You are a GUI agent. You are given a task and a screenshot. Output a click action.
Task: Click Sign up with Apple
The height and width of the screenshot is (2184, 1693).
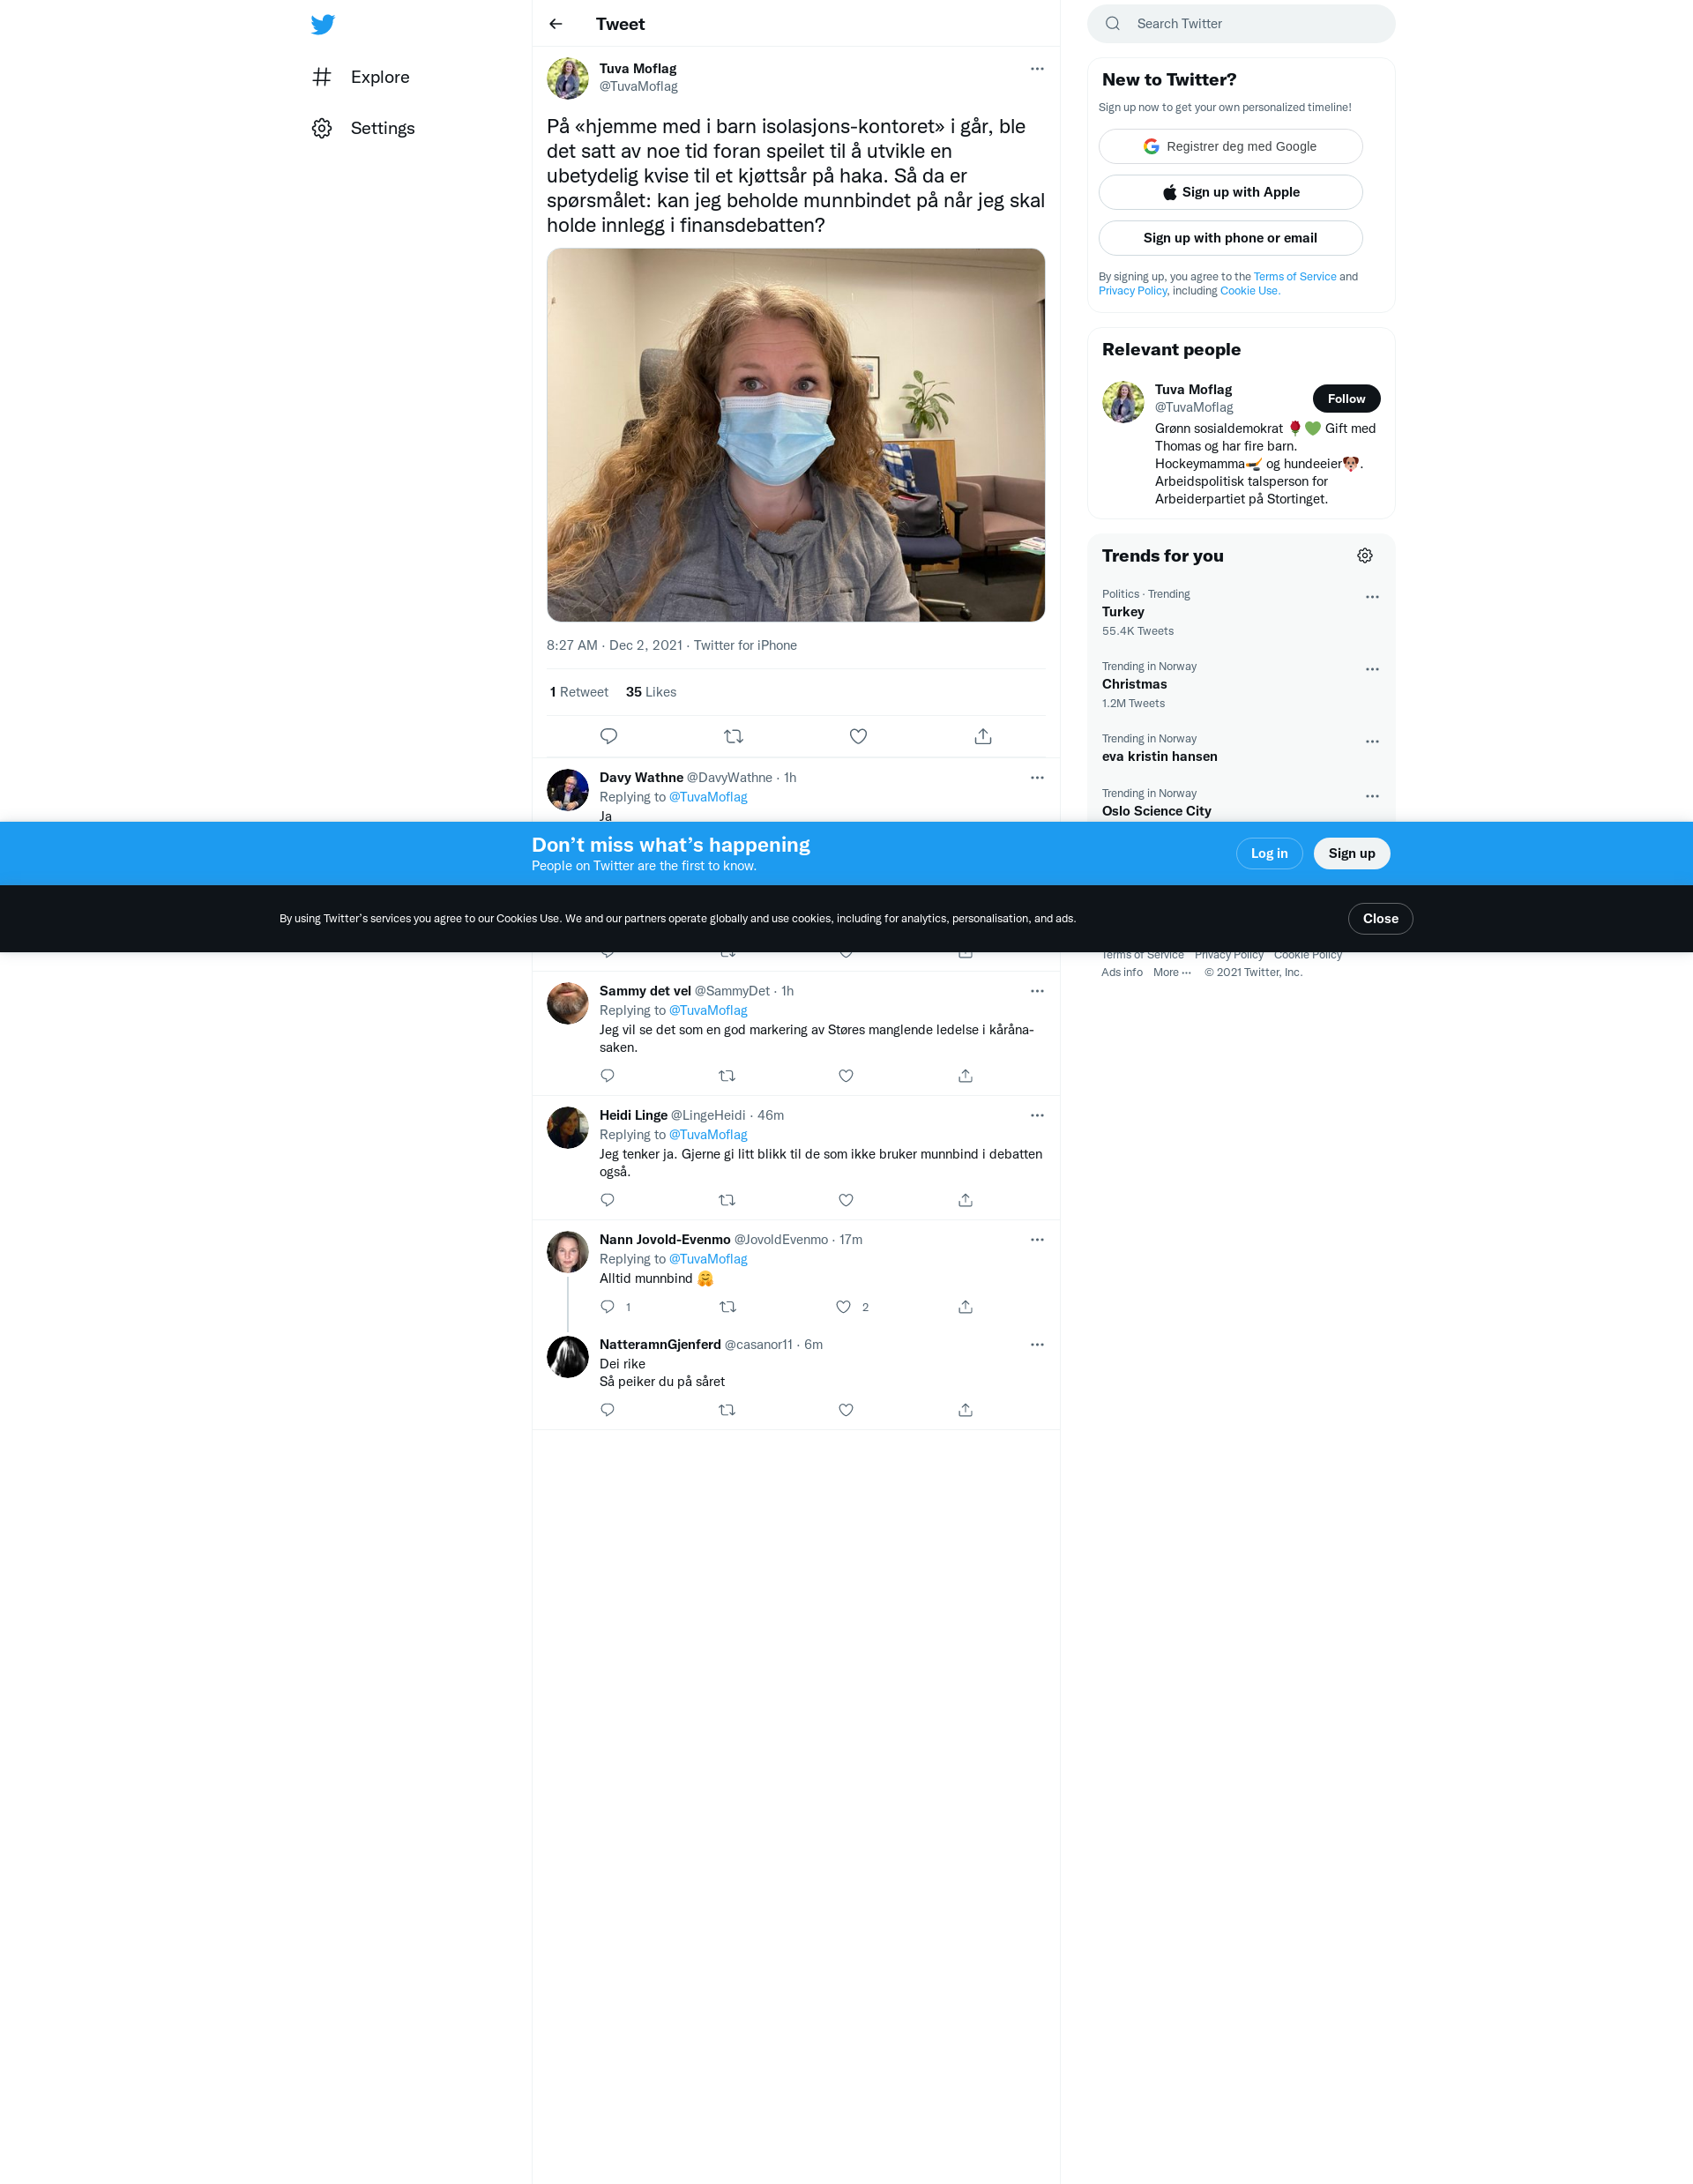1230,192
